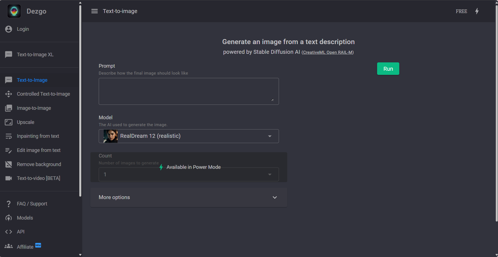
Task: Open the CreativeML Open RAIL-M link
Action: tap(327, 52)
